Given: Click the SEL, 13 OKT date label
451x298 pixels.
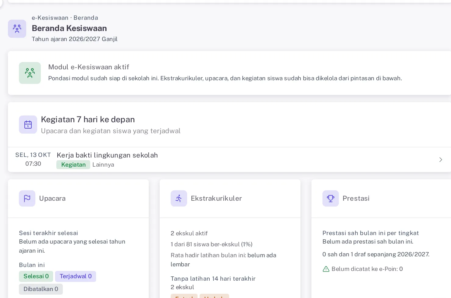Looking at the screenshot, I should click(33, 155).
